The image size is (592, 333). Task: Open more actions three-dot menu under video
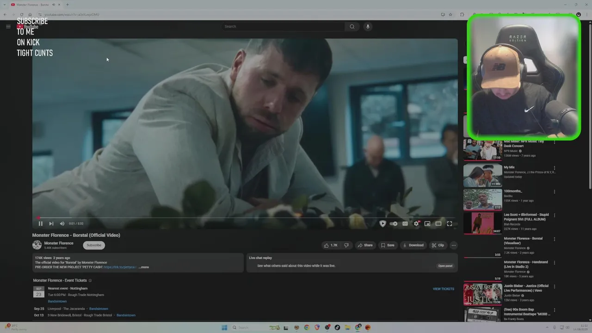click(x=454, y=245)
